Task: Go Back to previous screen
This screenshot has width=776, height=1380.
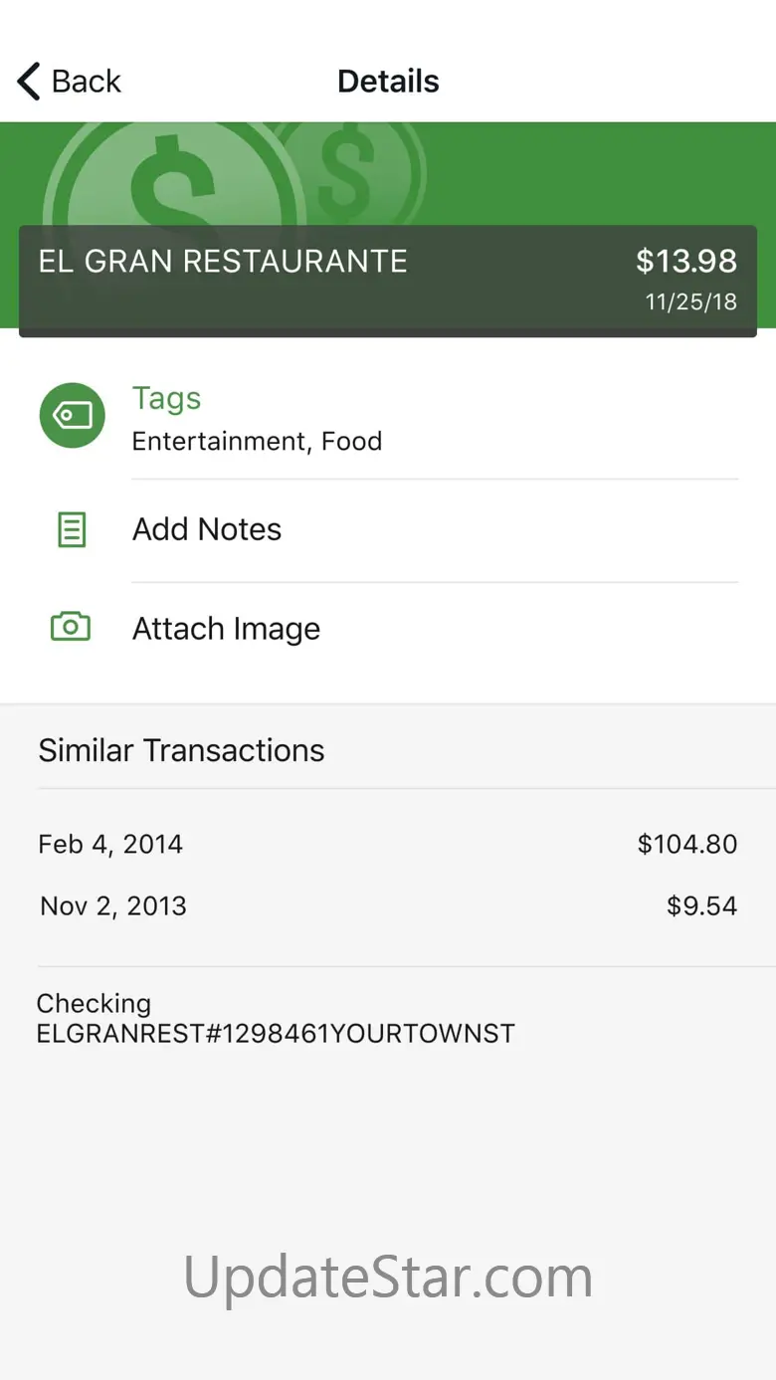Action: point(69,82)
